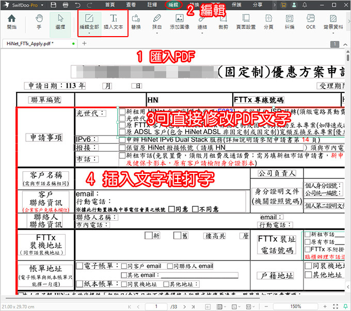Check the 不同意 checkbox
This screenshot has width=351, height=311.
tap(195, 209)
